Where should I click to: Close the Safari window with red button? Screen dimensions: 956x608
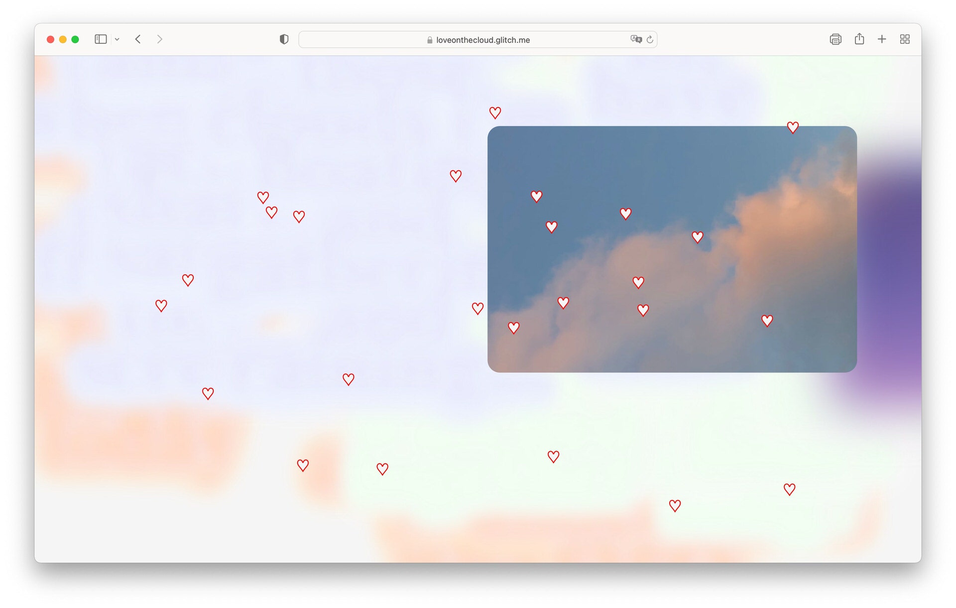pos(50,39)
